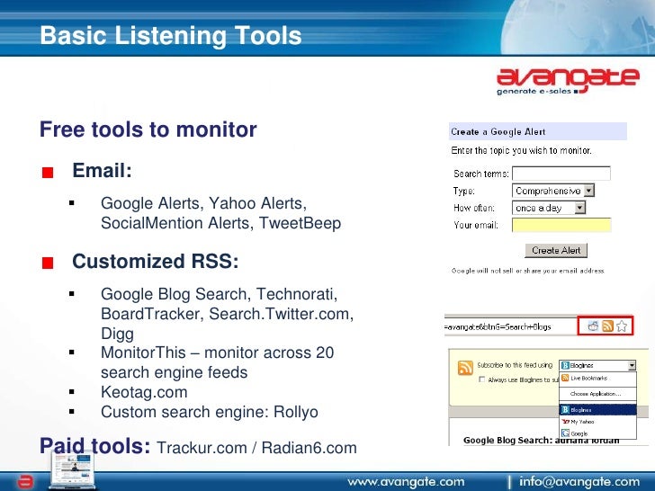Click the bookmark star icon in address bar
Screen dimensions: 655x491
tap(622, 326)
